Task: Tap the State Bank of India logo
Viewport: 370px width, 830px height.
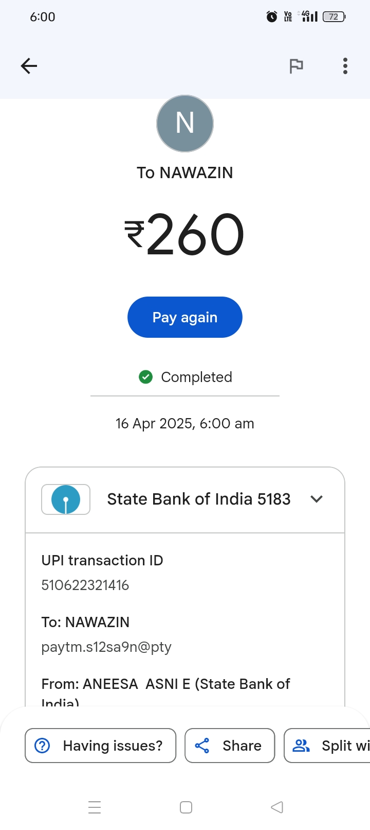Action: [66, 499]
